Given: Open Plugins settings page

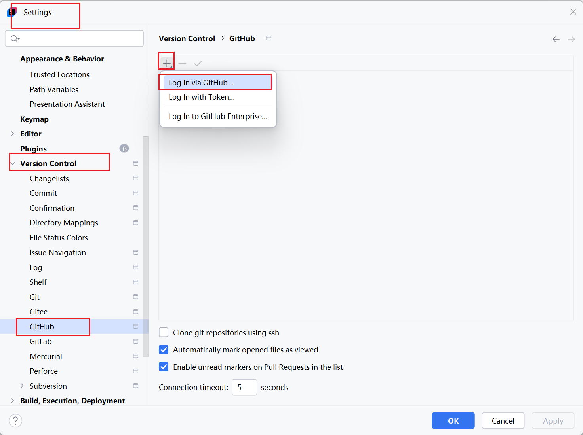Looking at the screenshot, I should click(x=33, y=149).
